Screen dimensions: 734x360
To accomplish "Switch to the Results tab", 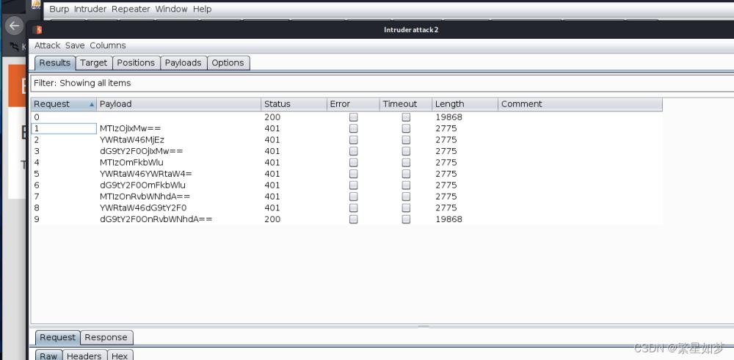I will point(55,62).
